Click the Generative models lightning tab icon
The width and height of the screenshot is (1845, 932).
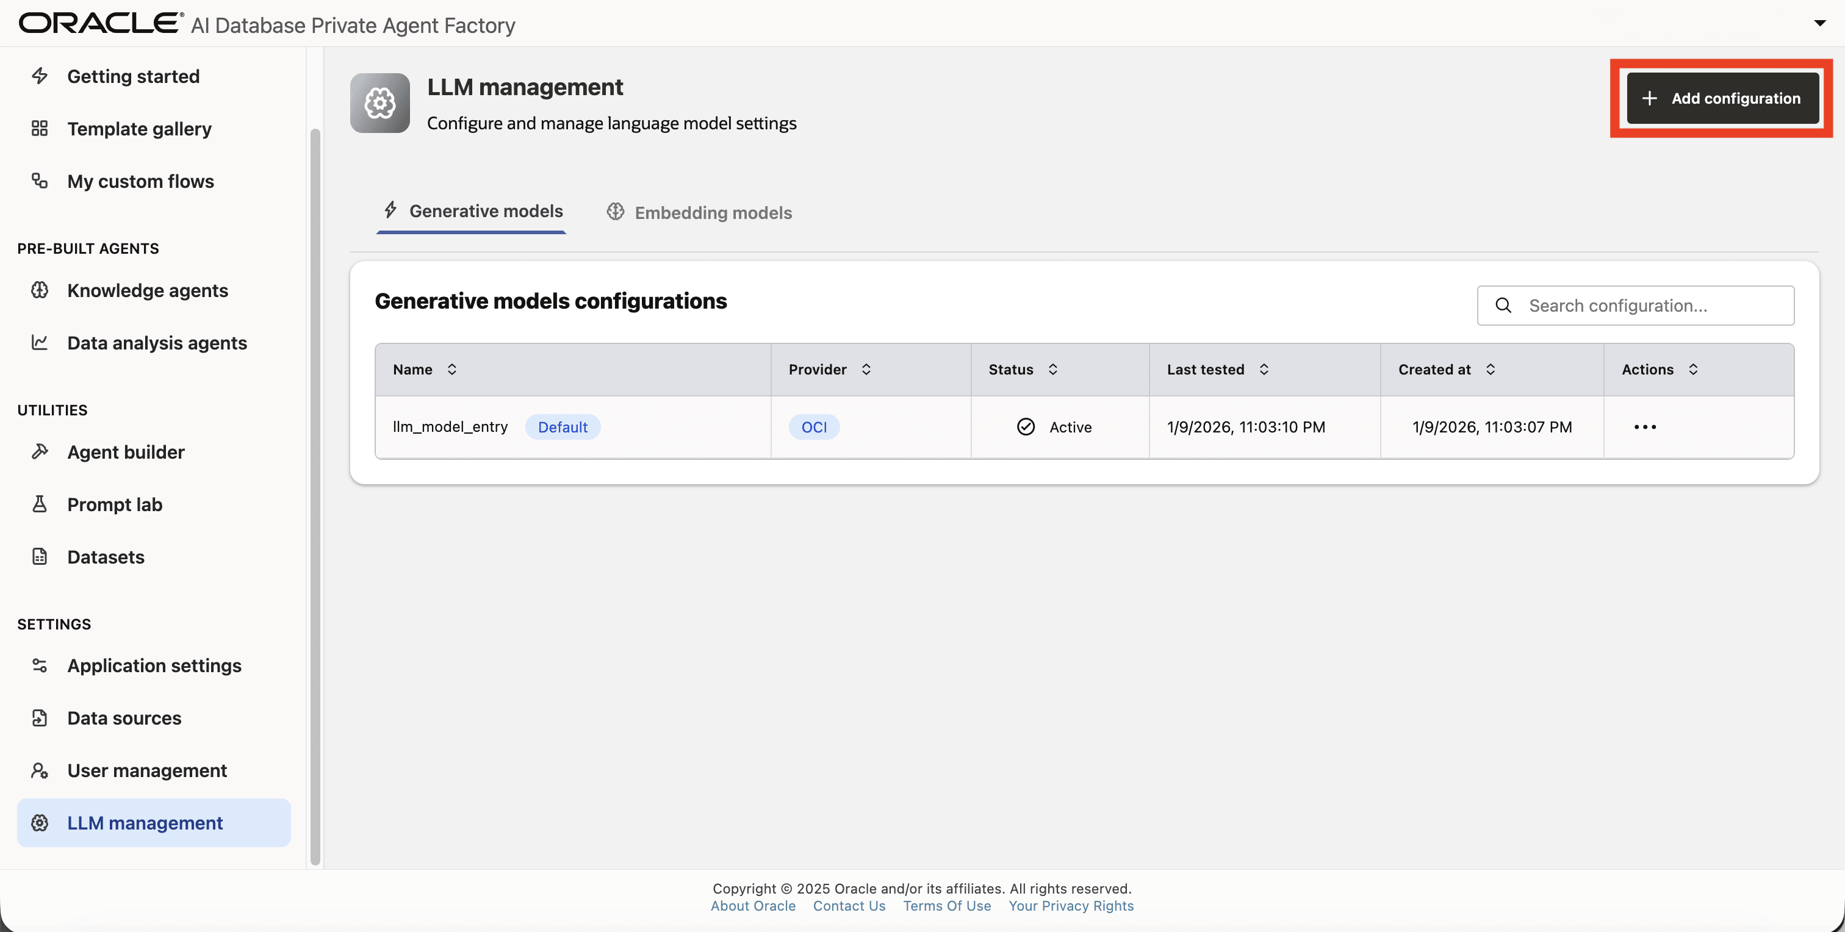point(390,210)
